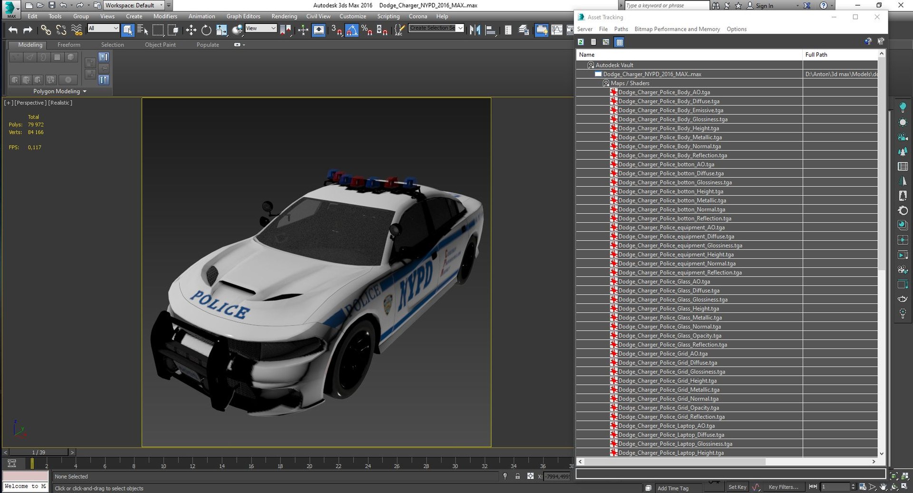913x493 pixels.
Task: Open Curve Editor from main toolbar
Action: tap(556, 30)
